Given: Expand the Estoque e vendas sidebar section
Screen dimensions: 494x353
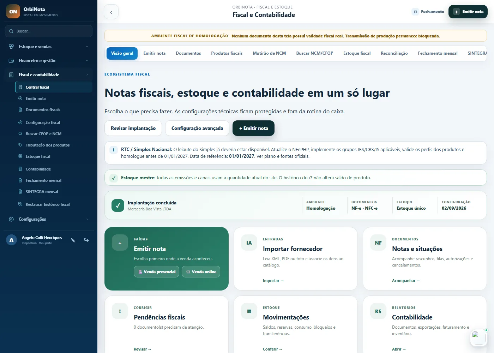Looking at the screenshot, I should pyautogui.click(x=49, y=47).
